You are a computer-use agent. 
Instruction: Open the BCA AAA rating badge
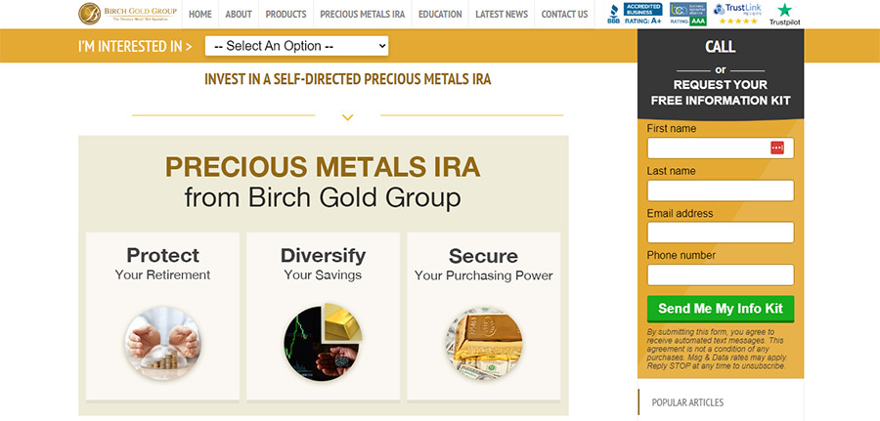[688, 14]
